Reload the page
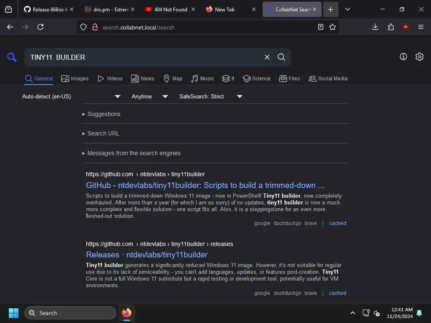431x323 pixels. pos(40,27)
